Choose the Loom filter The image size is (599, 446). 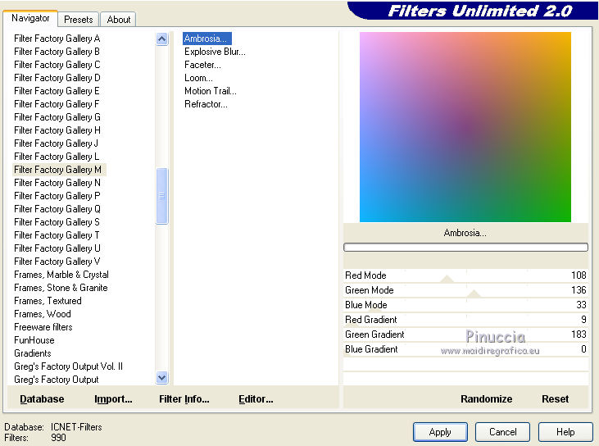[198, 78]
